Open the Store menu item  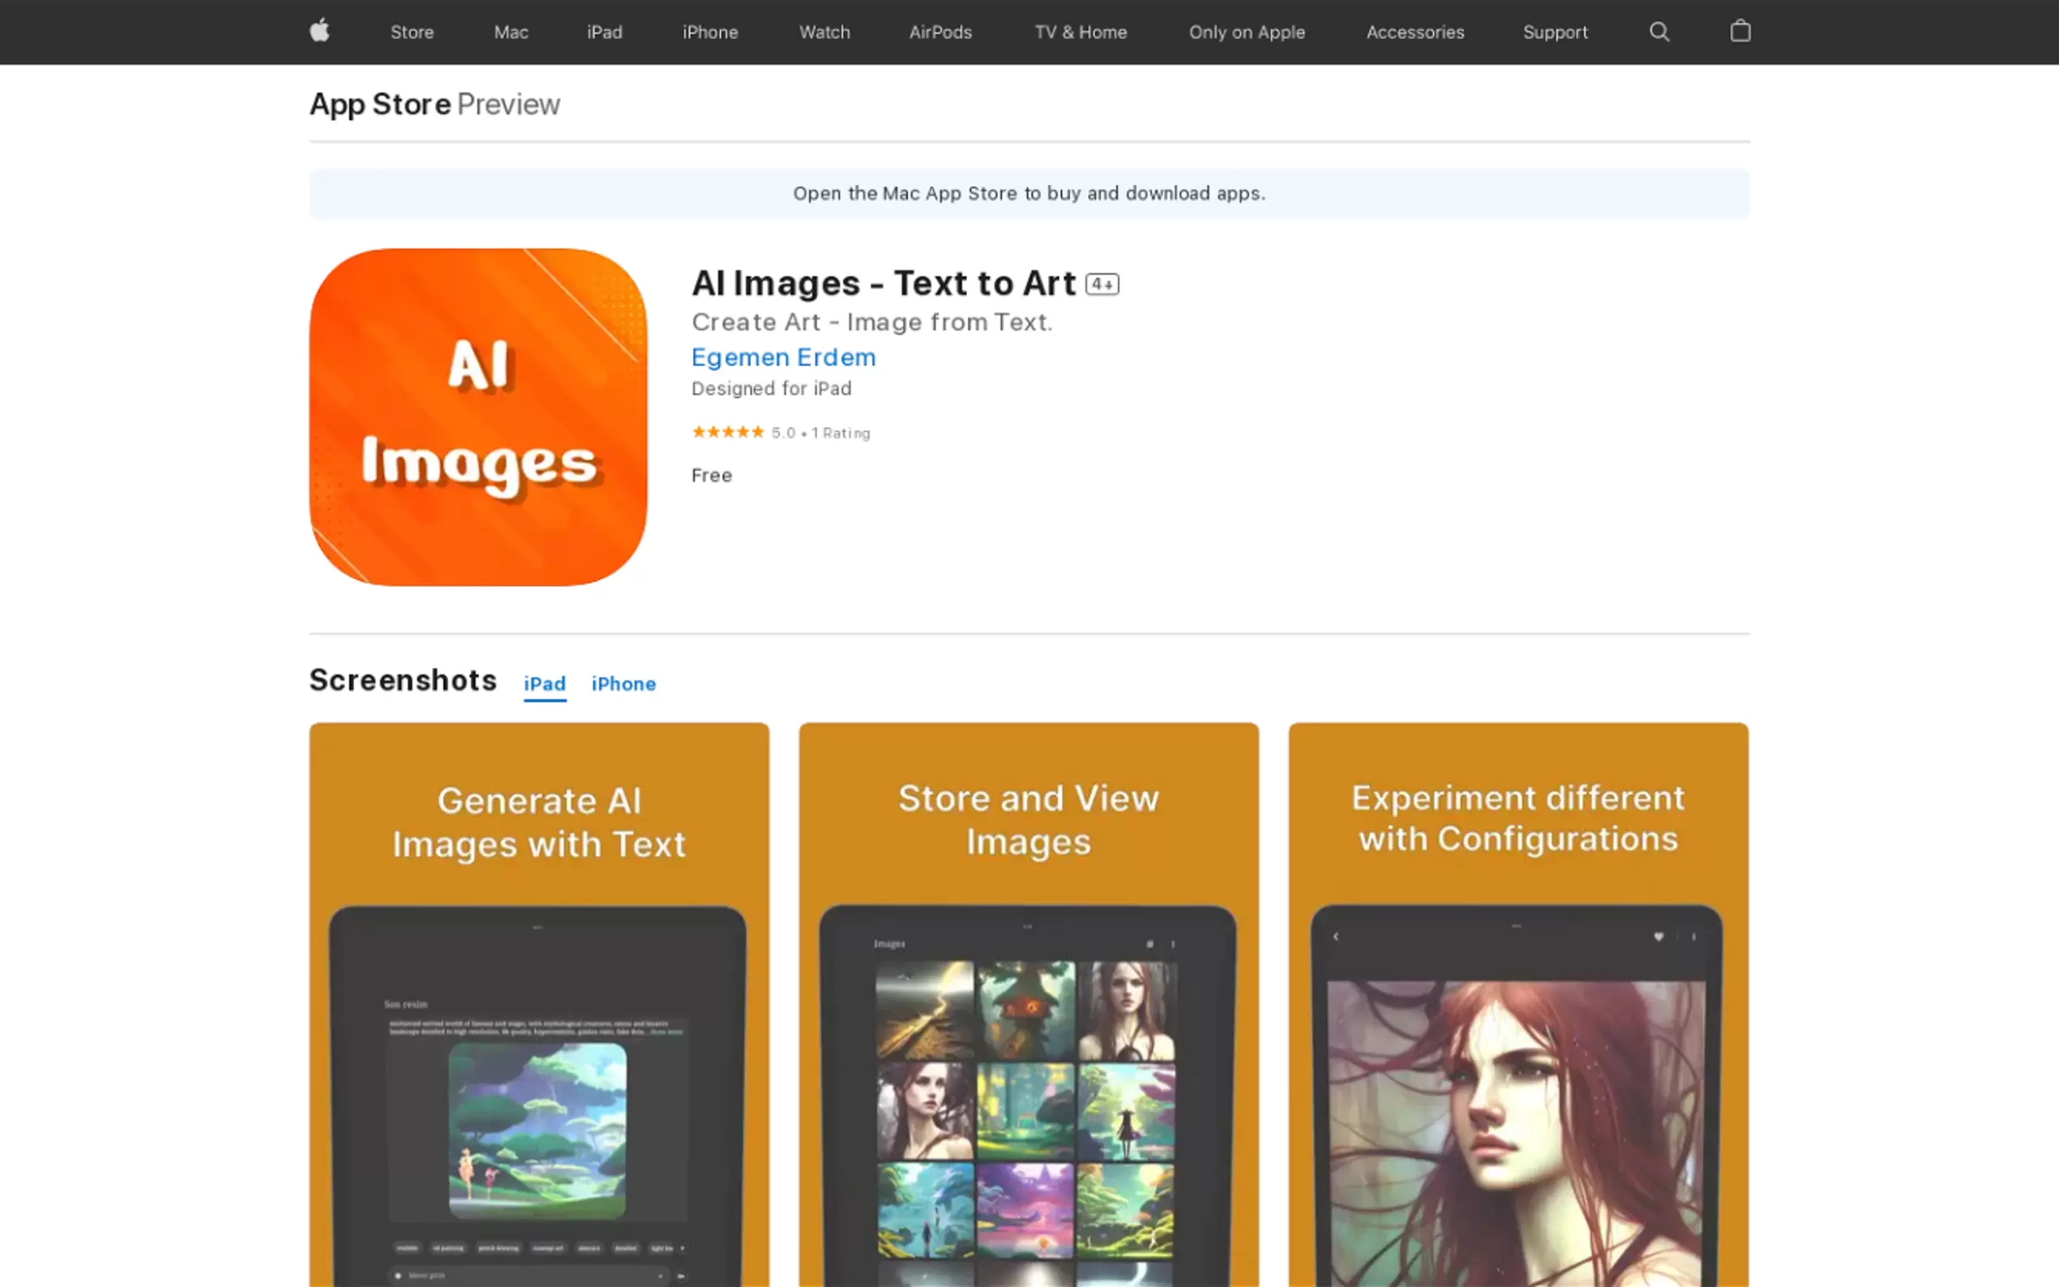coord(412,32)
